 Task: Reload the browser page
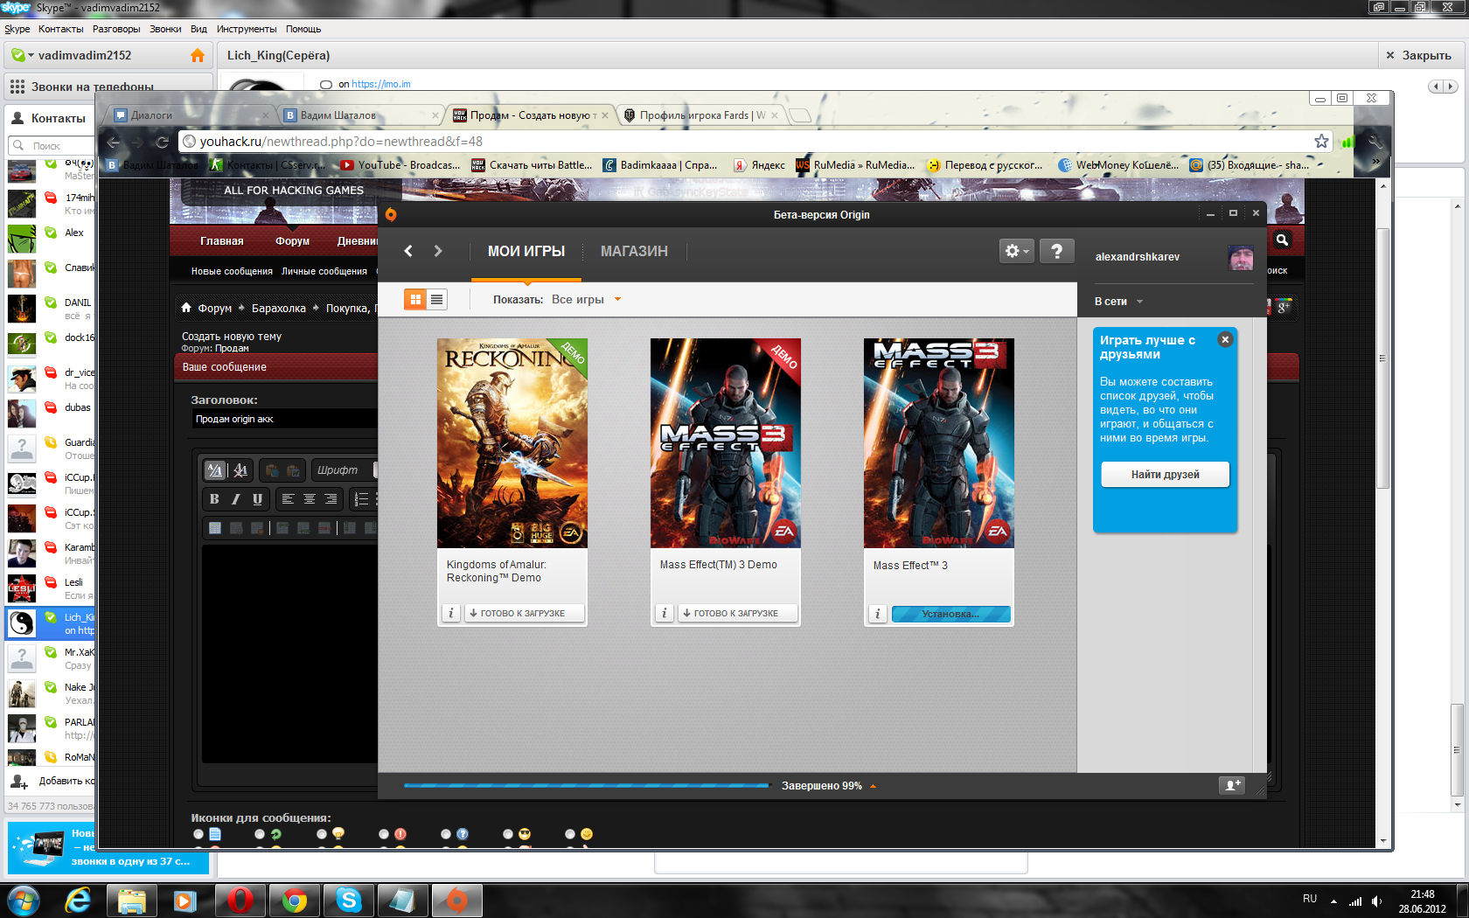(x=162, y=142)
